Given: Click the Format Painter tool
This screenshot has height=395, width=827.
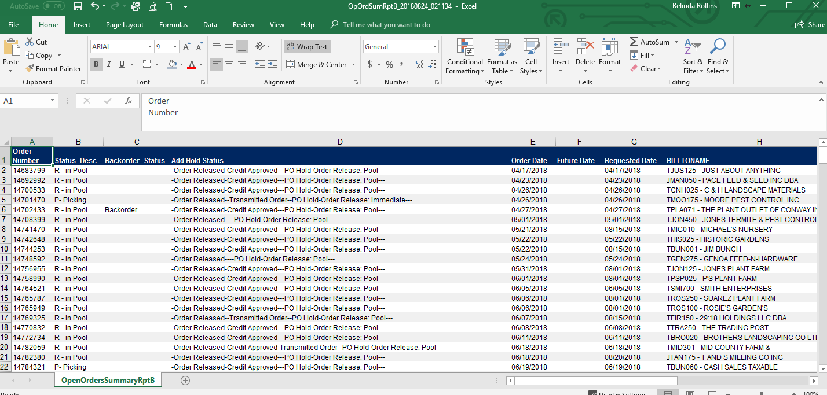Looking at the screenshot, I should coord(53,68).
